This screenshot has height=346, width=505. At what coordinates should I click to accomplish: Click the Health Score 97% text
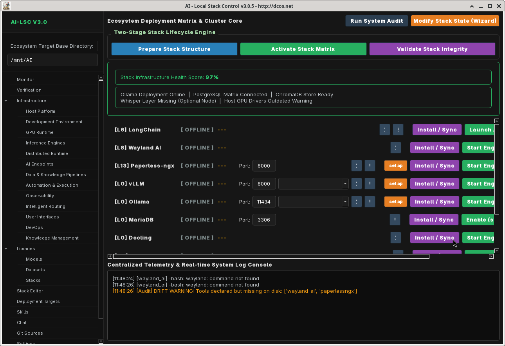[x=170, y=77]
